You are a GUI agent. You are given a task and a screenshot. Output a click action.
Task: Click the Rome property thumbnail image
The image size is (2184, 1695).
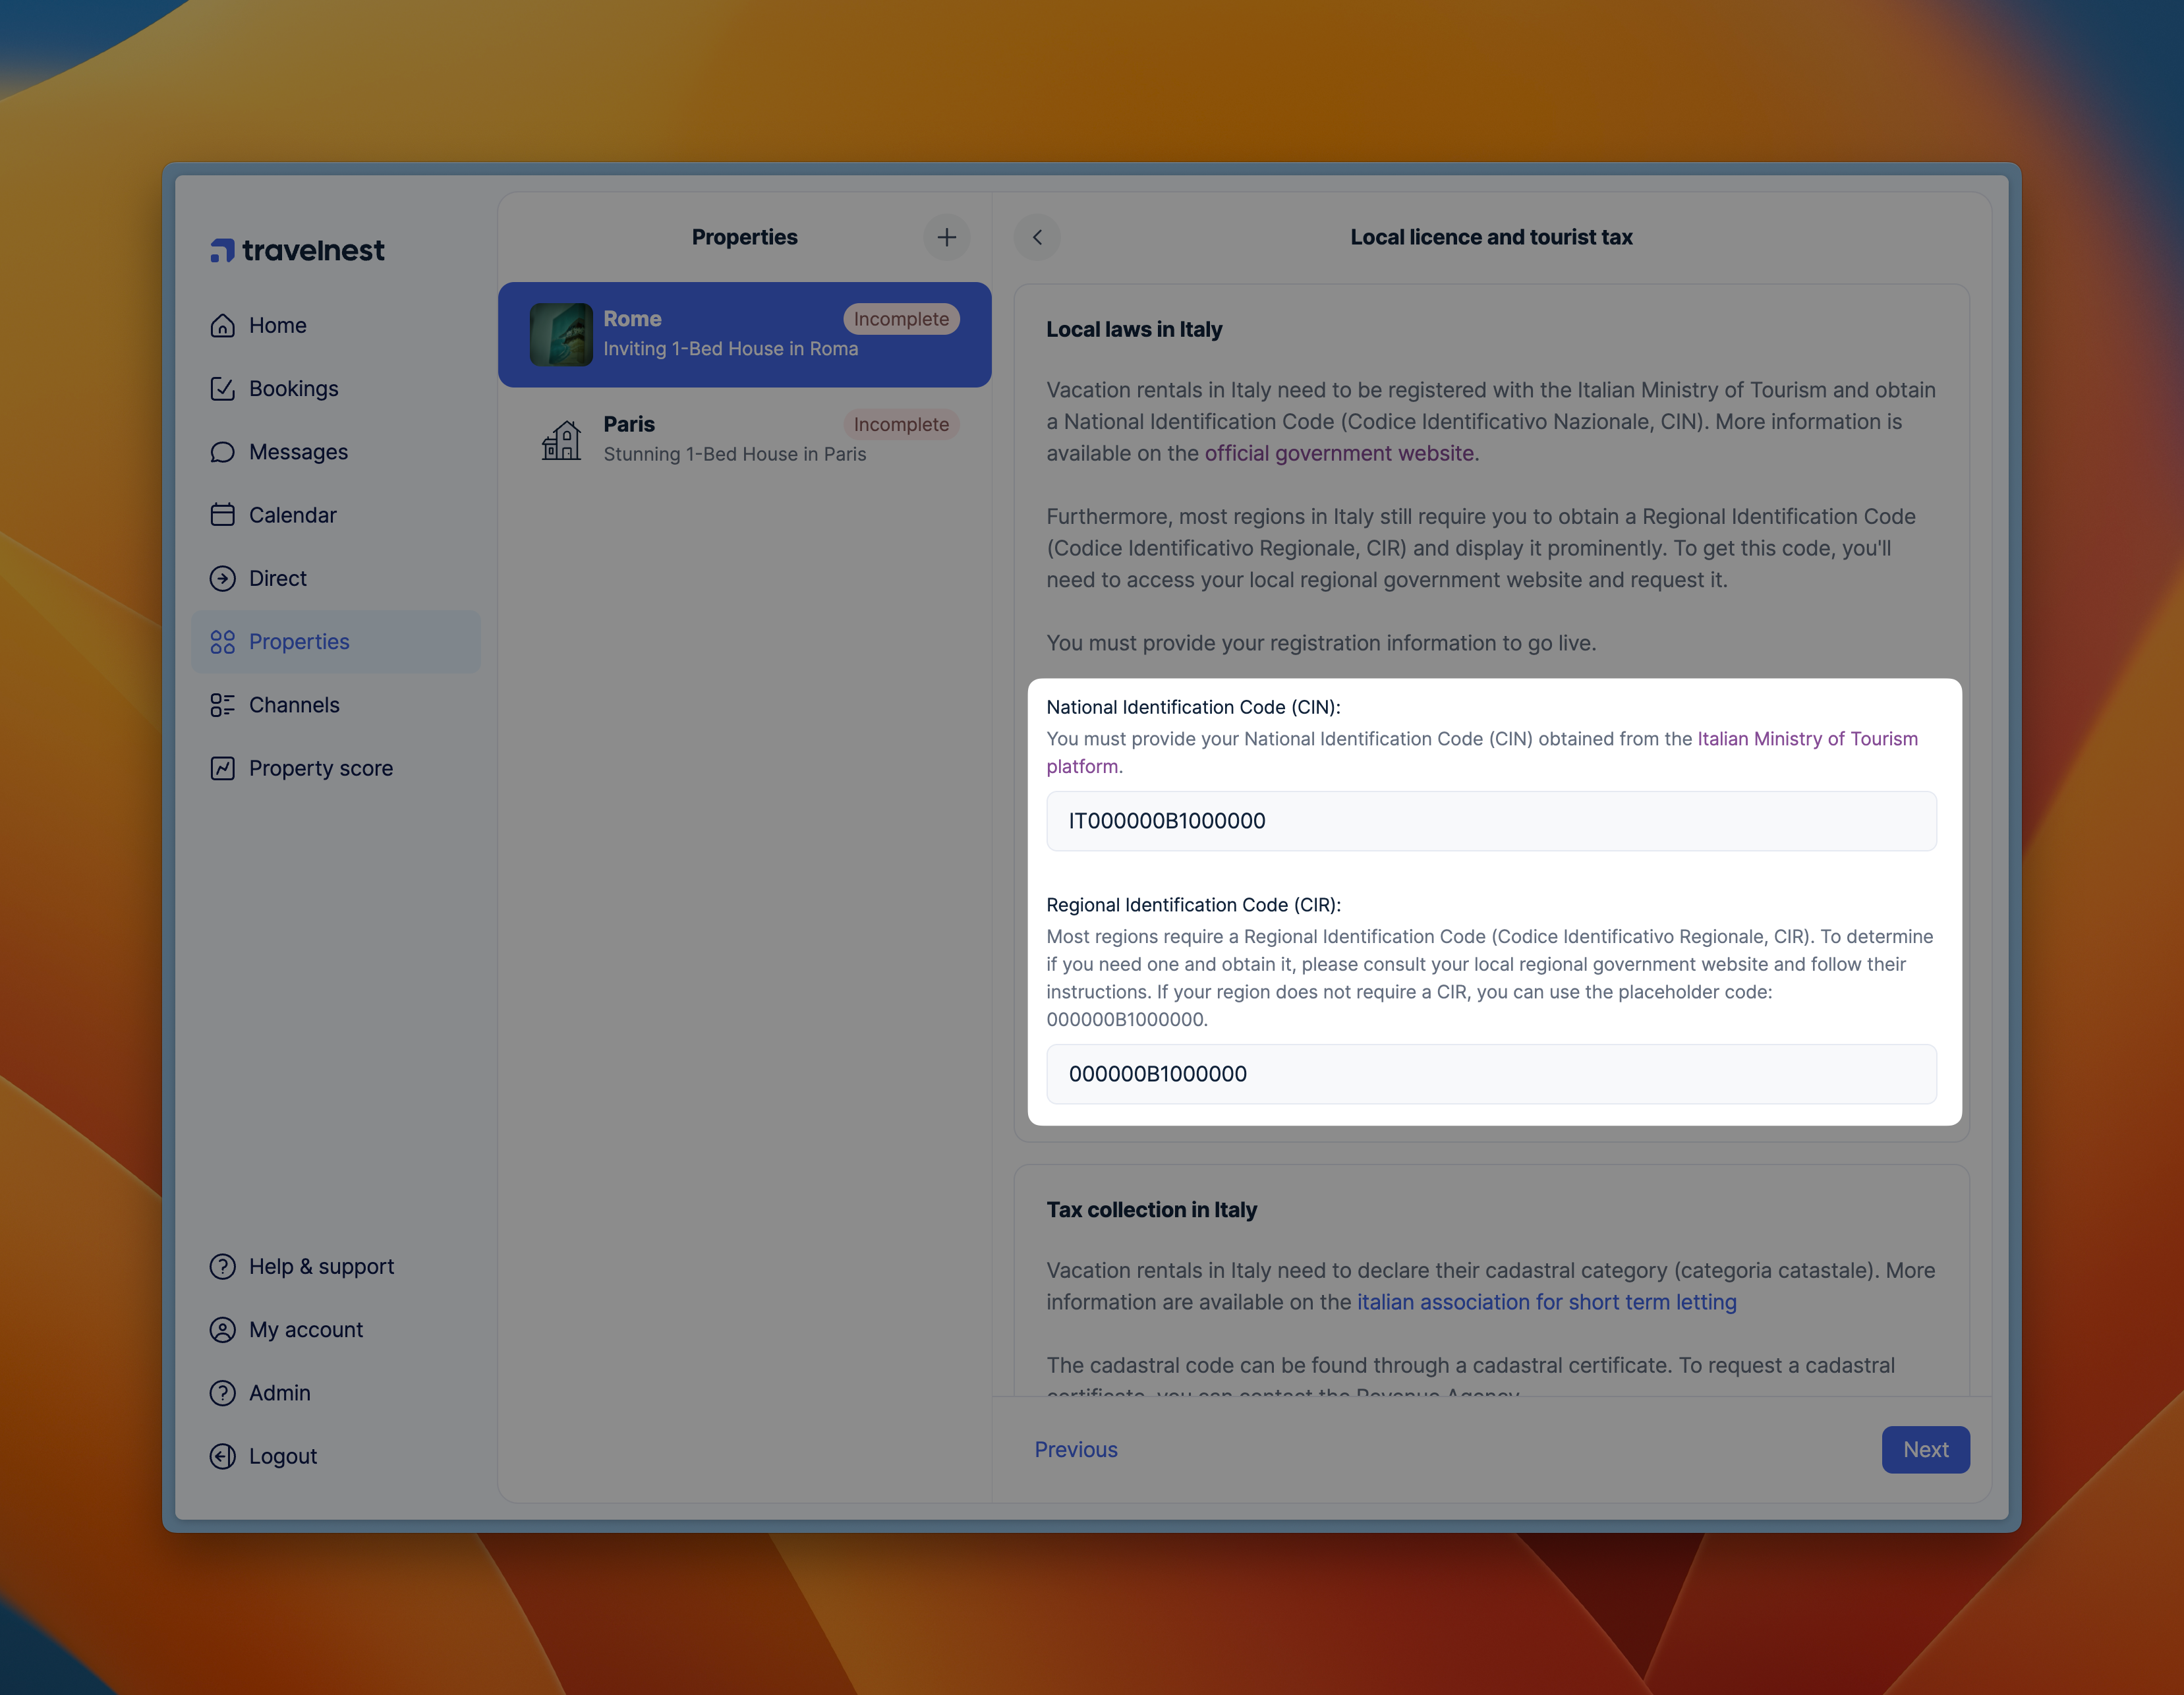pyautogui.click(x=561, y=334)
